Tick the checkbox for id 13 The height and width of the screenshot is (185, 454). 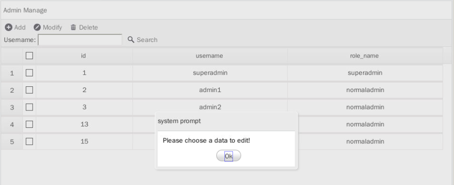29,124
